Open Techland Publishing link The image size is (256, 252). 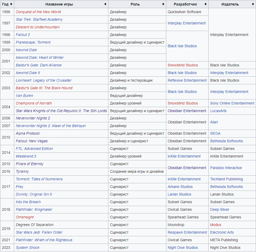tap(227, 179)
